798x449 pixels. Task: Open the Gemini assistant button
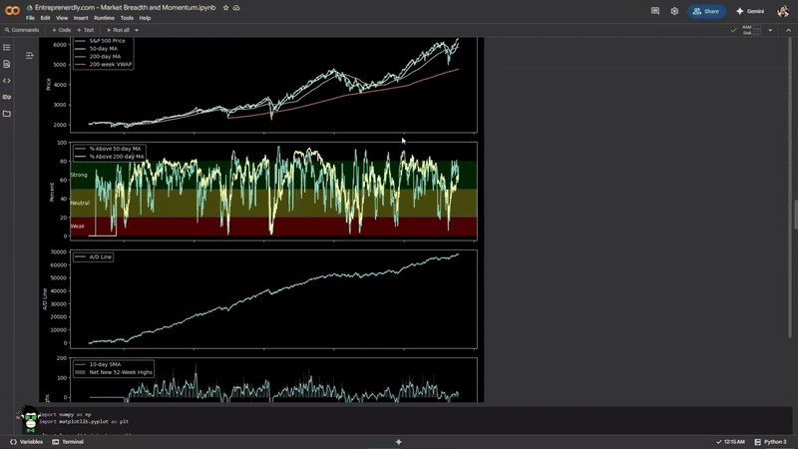750,11
